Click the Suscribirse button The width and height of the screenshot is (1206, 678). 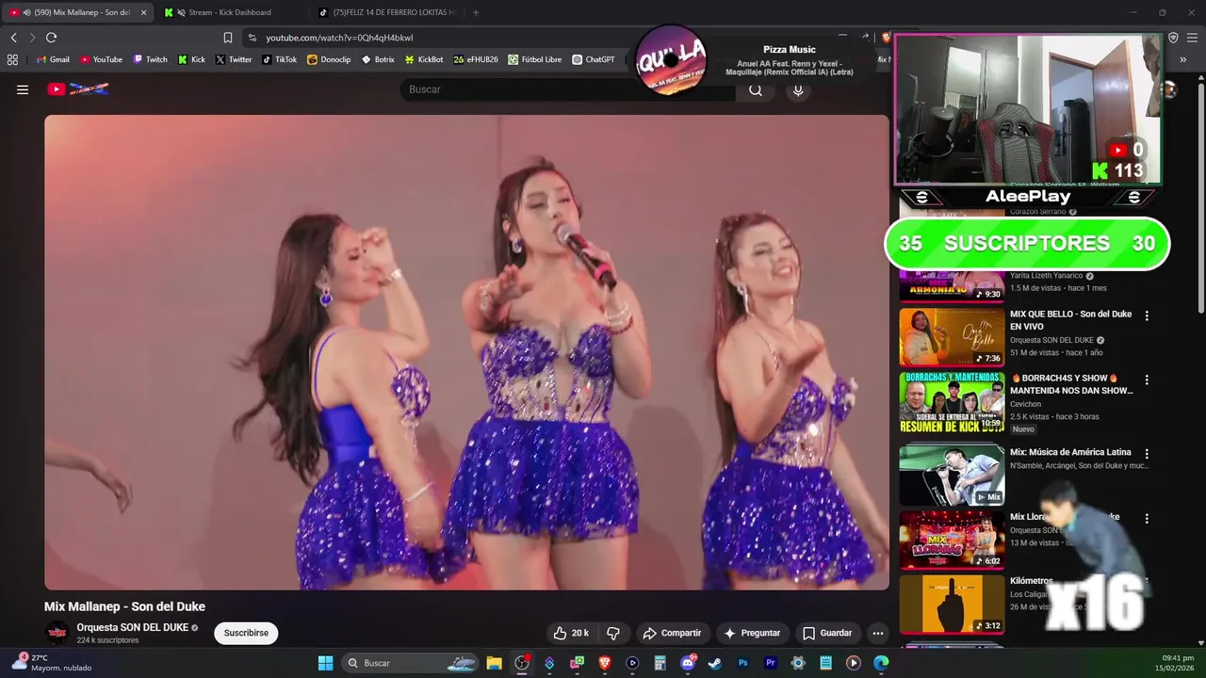[x=246, y=633]
